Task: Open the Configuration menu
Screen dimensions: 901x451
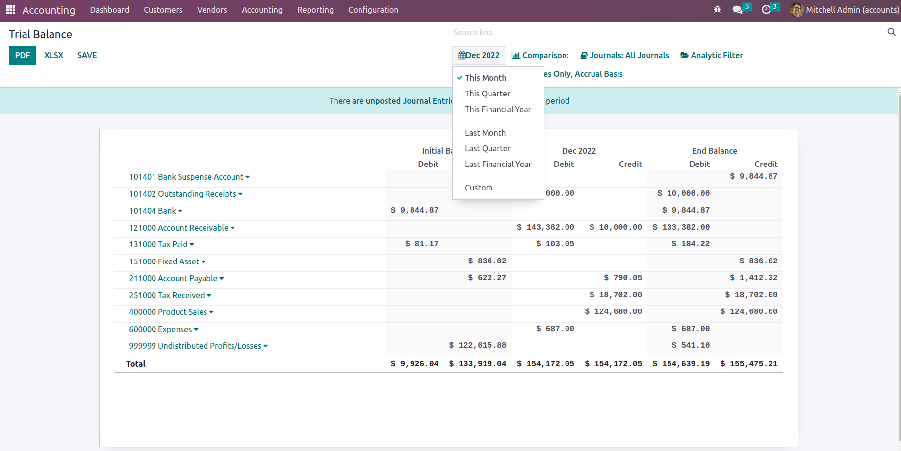Action: pyautogui.click(x=373, y=10)
